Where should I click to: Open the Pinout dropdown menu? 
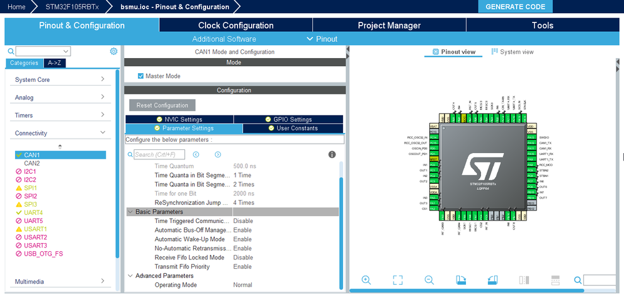point(322,39)
